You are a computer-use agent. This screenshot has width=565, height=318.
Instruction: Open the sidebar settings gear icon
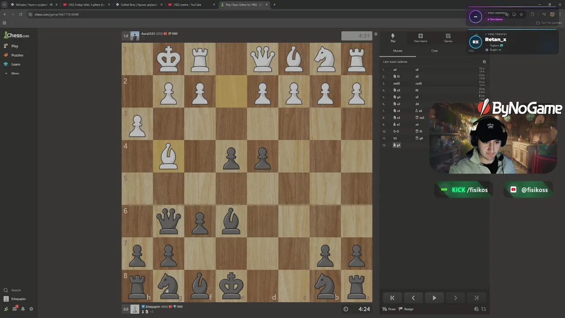click(x=31, y=309)
